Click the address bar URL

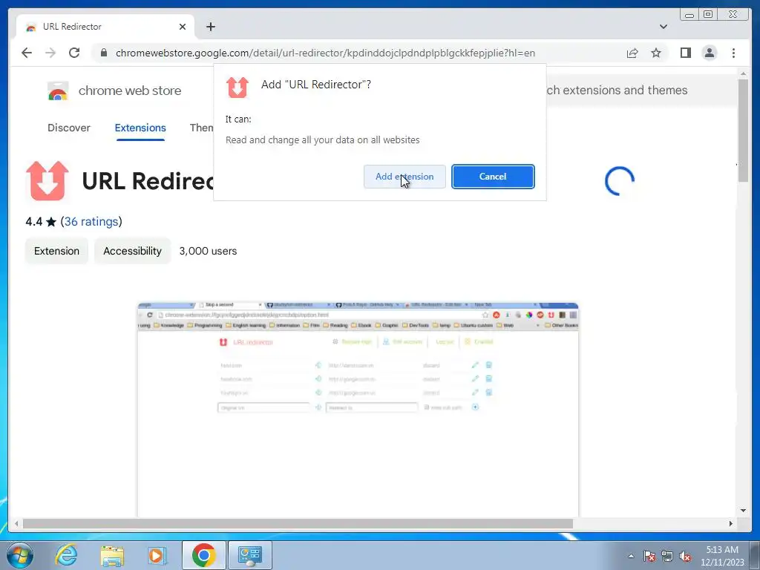point(325,53)
